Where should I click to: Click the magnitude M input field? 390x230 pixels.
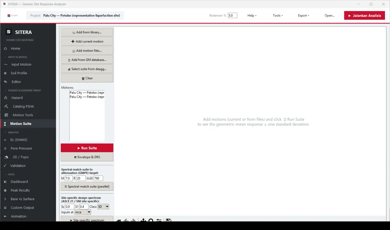[x=69, y=178]
